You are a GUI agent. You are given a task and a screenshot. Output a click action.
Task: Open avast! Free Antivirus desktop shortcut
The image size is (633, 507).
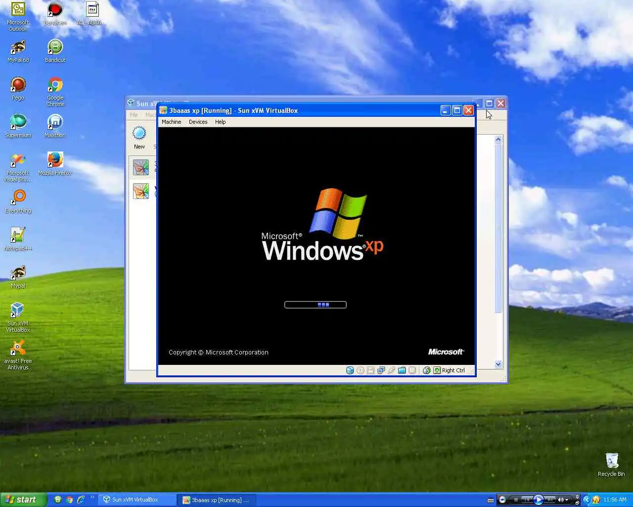pyautogui.click(x=18, y=355)
